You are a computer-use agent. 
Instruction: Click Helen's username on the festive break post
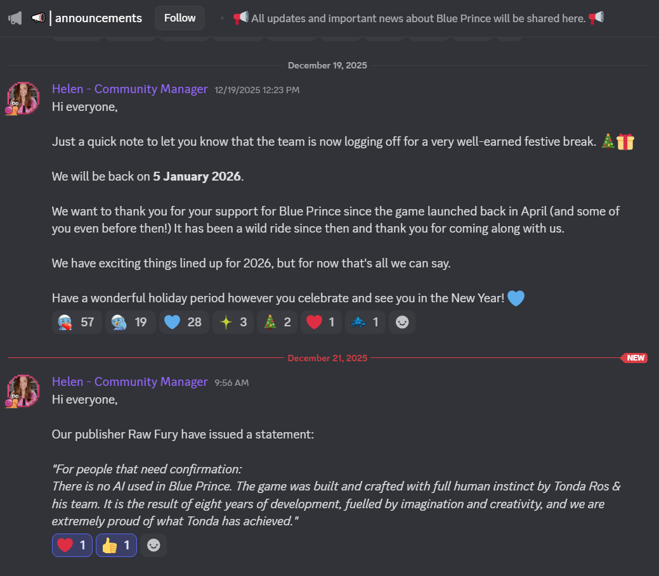(129, 89)
